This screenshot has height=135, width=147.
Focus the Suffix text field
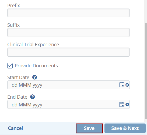point(68,33)
